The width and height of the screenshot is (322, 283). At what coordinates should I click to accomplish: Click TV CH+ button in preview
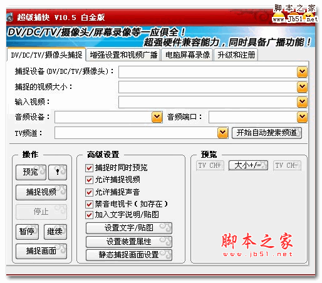tap(210, 165)
